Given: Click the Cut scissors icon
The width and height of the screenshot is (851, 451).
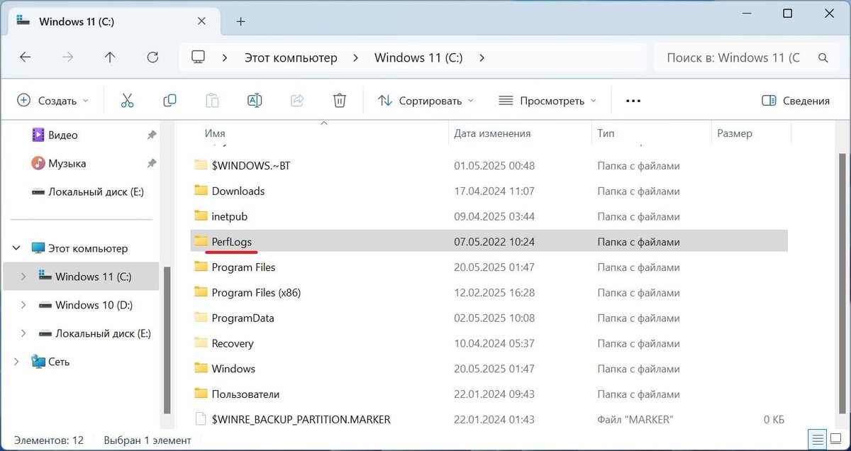Looking at the screenshot, I should (x=127, y=101).
